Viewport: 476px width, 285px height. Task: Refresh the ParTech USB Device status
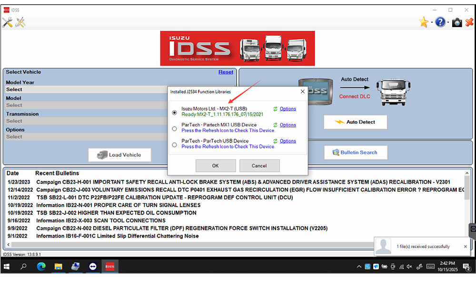click(275, 141)
